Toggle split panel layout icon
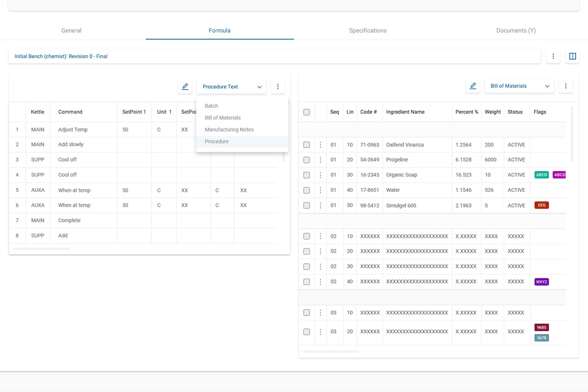Screen dimensions: 588x392 tap(572, 56)
